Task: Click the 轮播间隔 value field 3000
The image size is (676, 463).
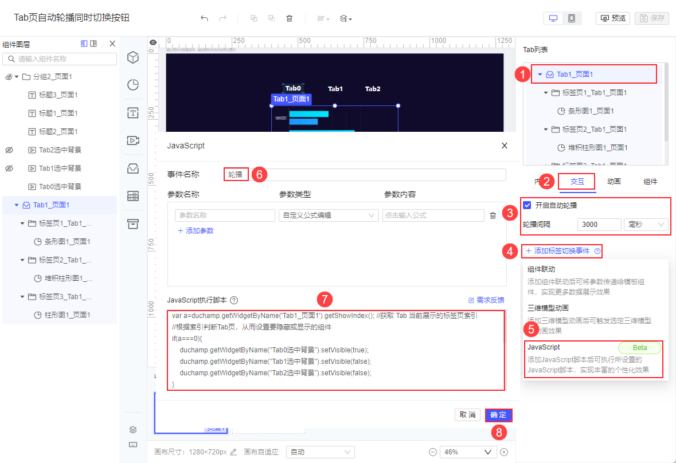Action: click(x=599, y=225)
